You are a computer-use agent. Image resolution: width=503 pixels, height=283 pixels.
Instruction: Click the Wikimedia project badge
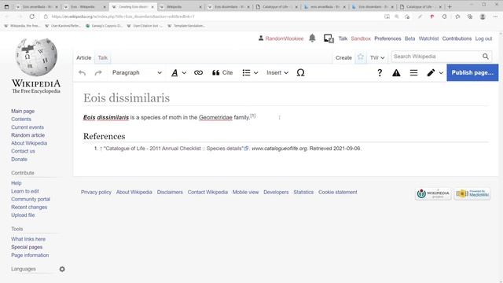coord(433,194)
